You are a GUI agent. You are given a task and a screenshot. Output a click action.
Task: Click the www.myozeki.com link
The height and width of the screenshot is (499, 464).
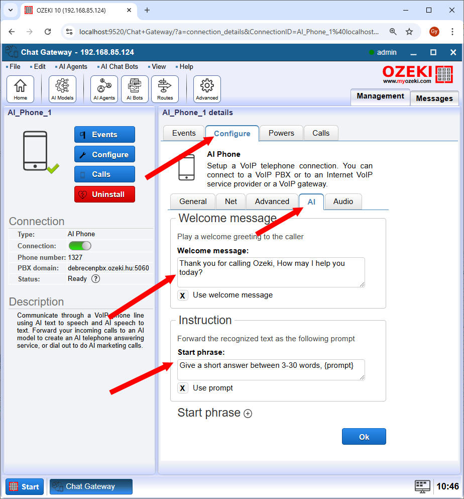407,81
